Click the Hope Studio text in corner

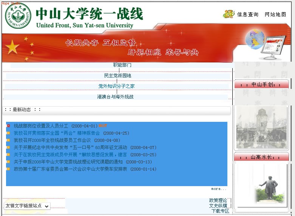(x=11, y=3)
